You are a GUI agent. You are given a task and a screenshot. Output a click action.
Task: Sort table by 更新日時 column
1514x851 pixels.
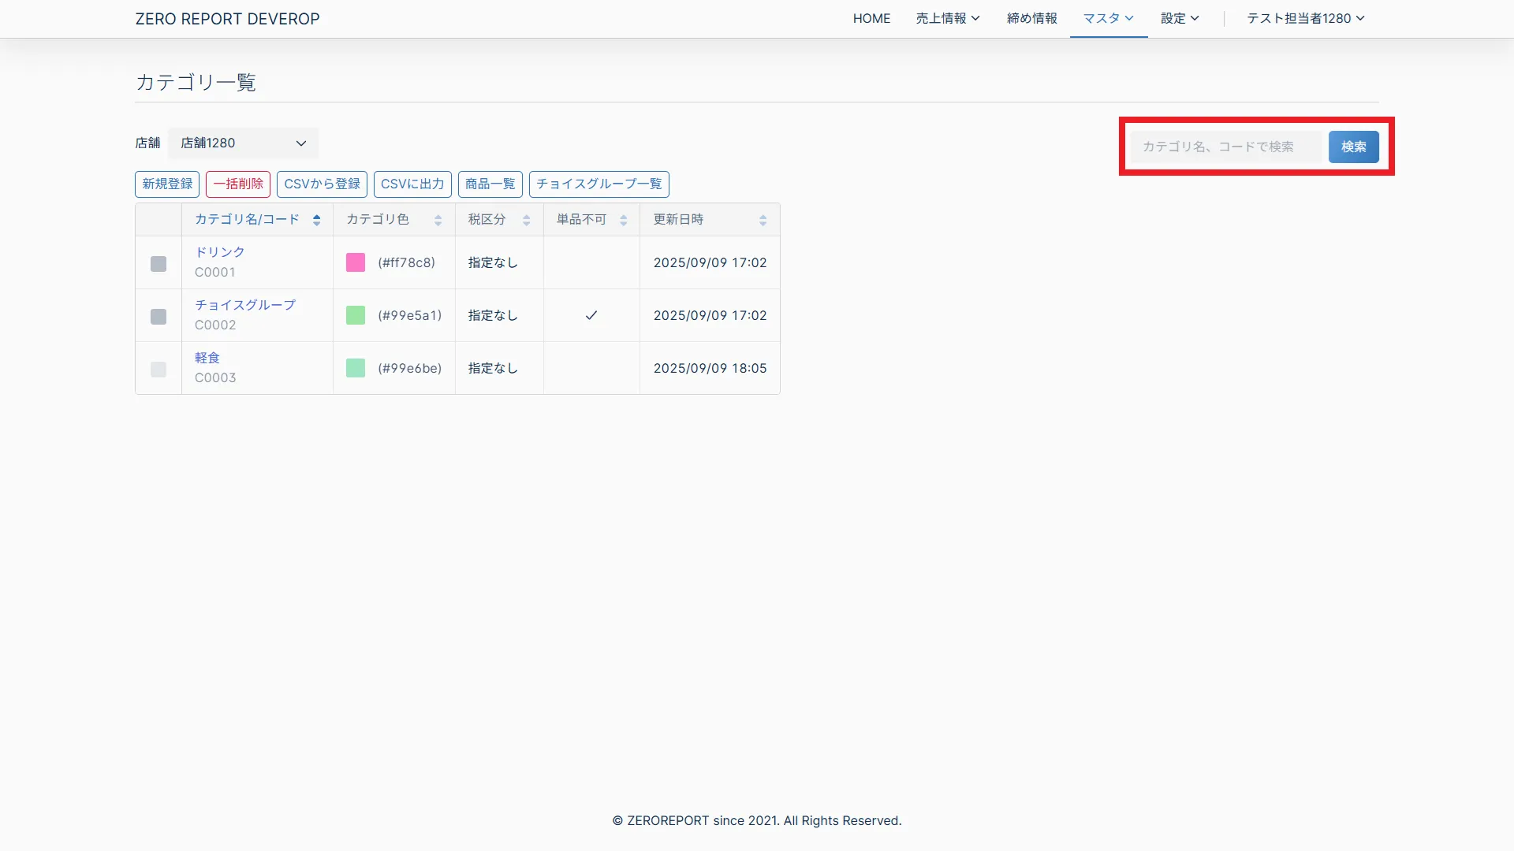click(x=763, y=221)
